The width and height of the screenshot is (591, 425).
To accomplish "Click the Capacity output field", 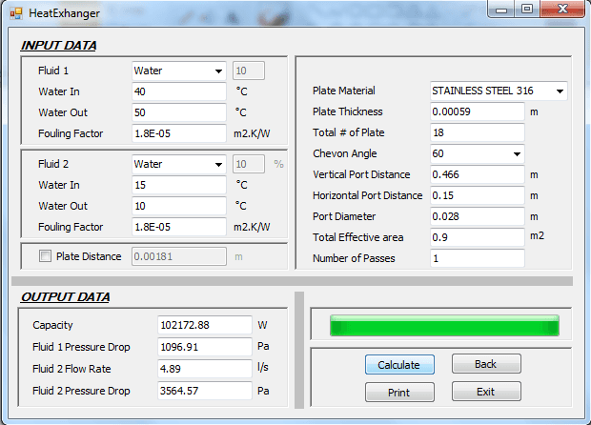I will [x=205, y=325].
